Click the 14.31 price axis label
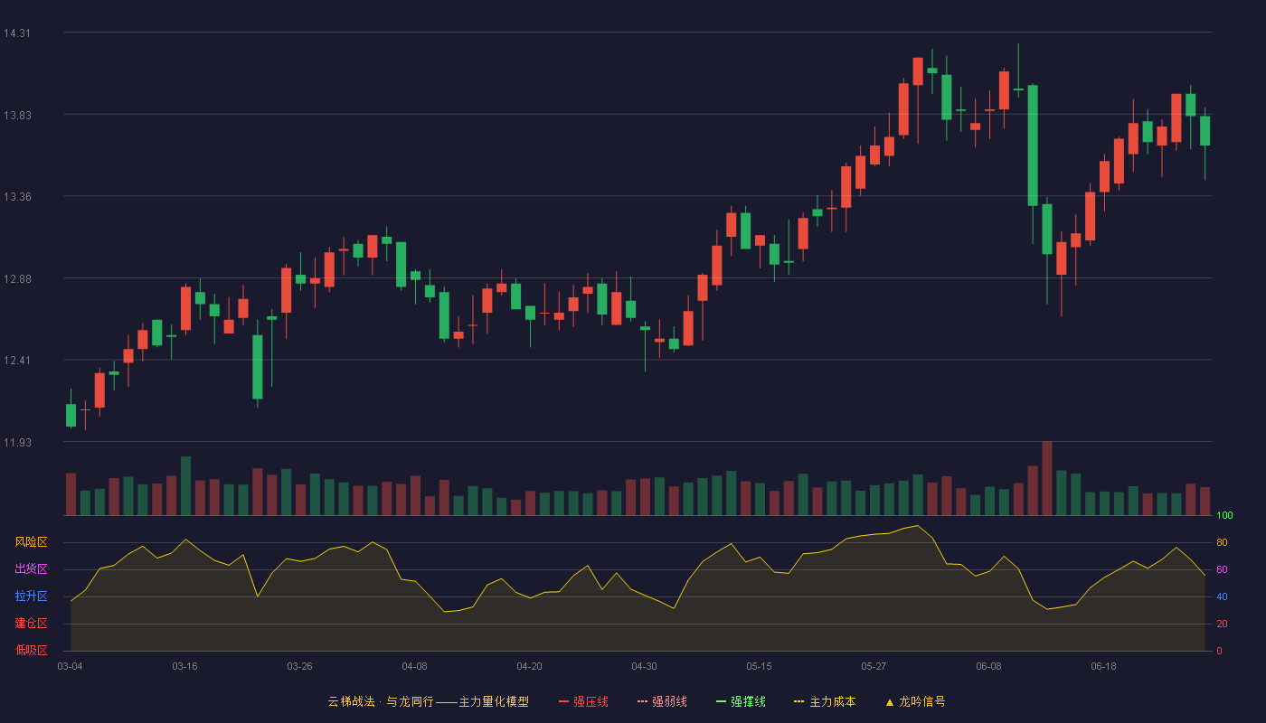 pyautogui.click(x=16, y=33)
